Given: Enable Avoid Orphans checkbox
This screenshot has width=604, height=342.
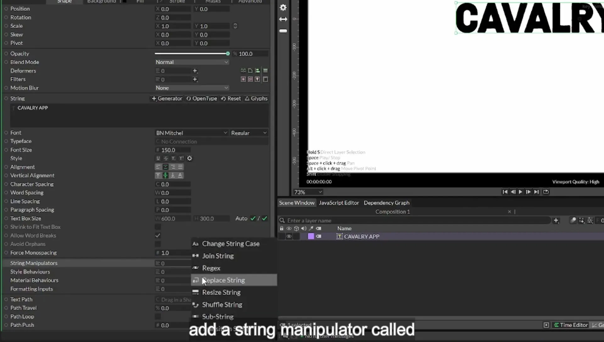Looking at the screenshot, I should click(158, 244).
